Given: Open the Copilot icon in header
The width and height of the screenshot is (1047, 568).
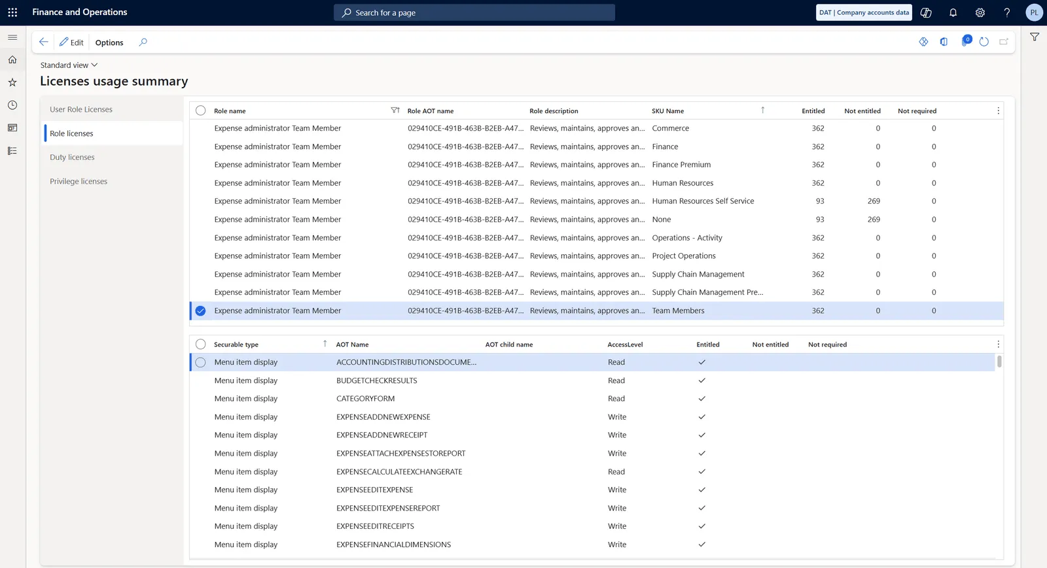Looking at the screenshot, I should click(926, 12).
